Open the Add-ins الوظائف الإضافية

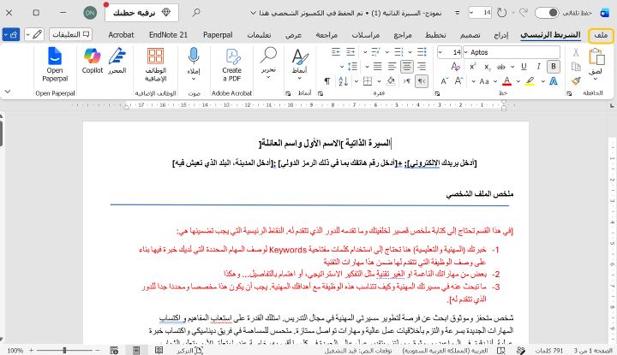pos(155,65)
